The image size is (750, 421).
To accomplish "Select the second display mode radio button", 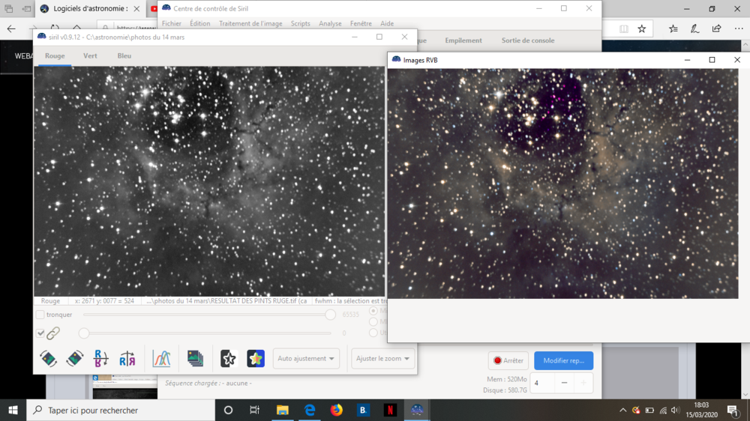I will [x=373, y=321].
